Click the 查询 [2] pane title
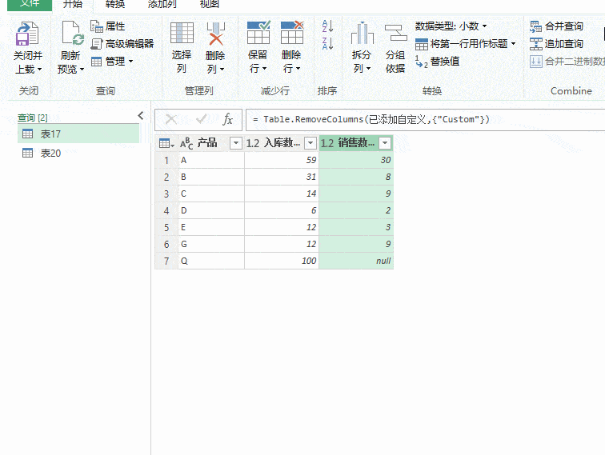Image resolution: width=605 pixels, height=455 pixels. tap(33, 118)
